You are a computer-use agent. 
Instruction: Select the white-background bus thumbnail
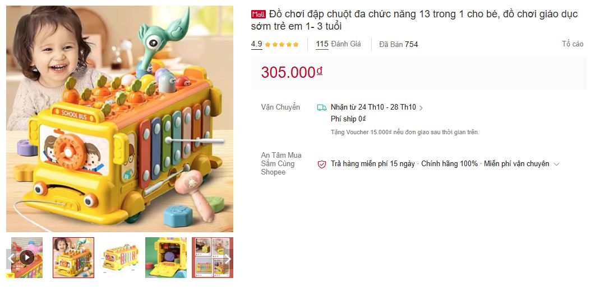(x=119, y=257)
